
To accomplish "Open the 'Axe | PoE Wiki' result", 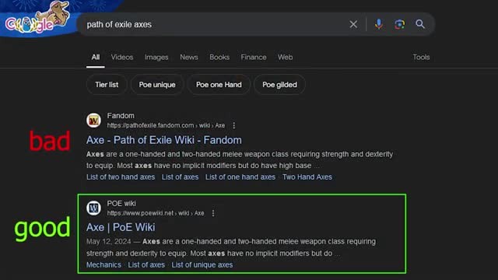I will pos(121,227).
